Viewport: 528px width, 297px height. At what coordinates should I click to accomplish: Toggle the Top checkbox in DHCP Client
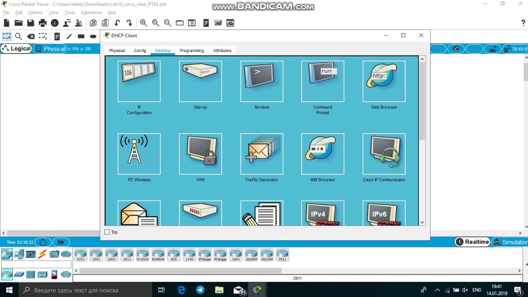coord(107,232)
